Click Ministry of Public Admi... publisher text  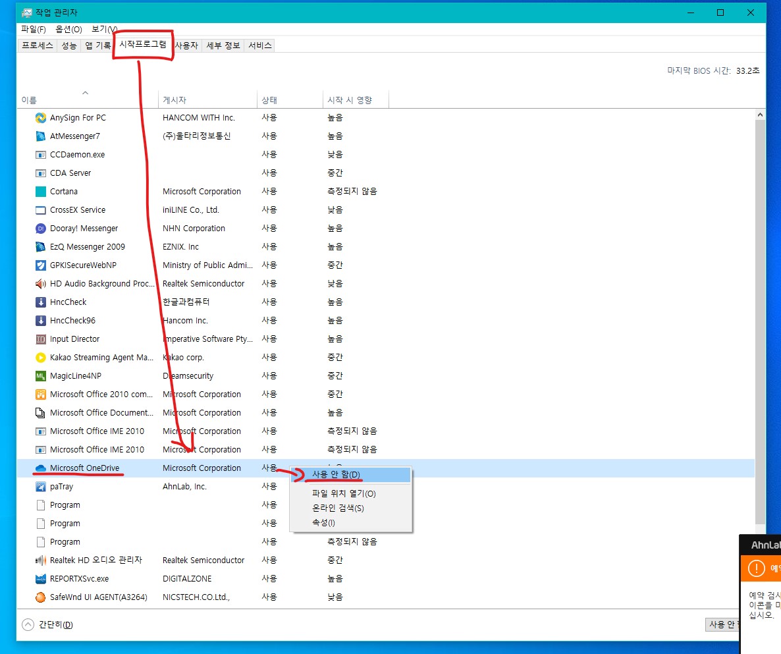click(x=207, y=265)
